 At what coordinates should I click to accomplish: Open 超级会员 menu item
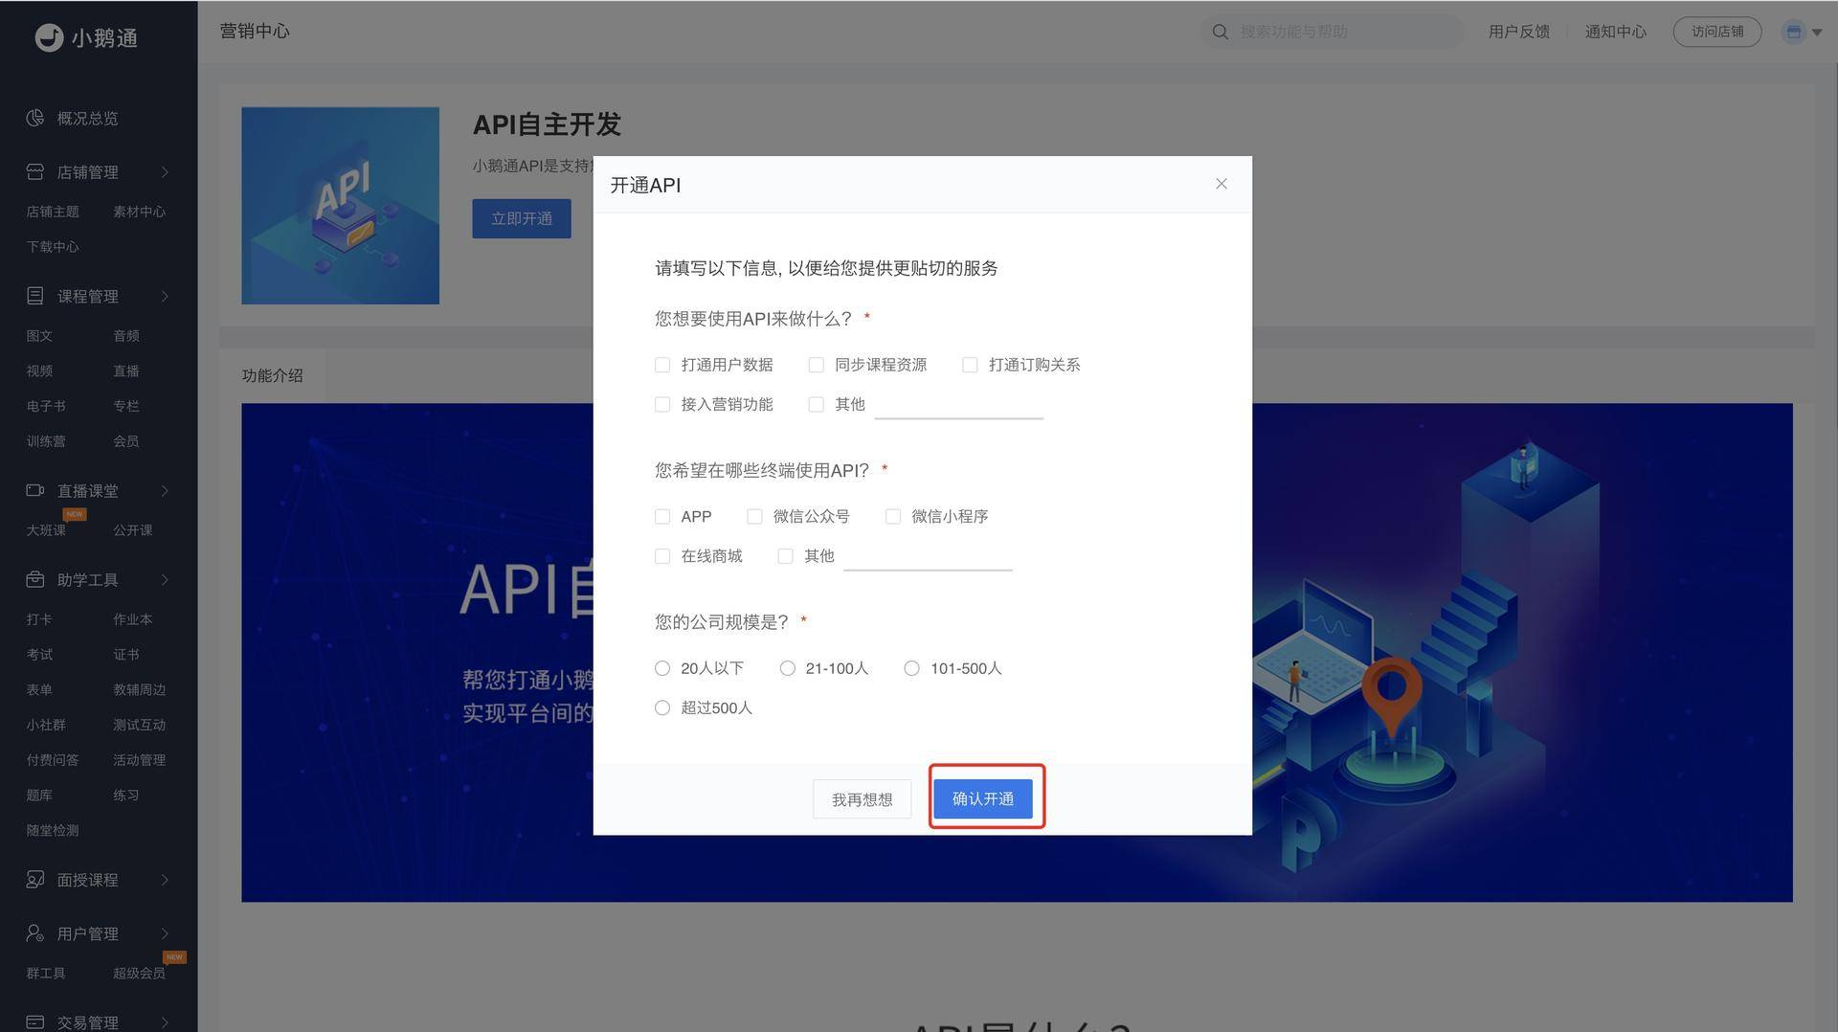point(139,974)
